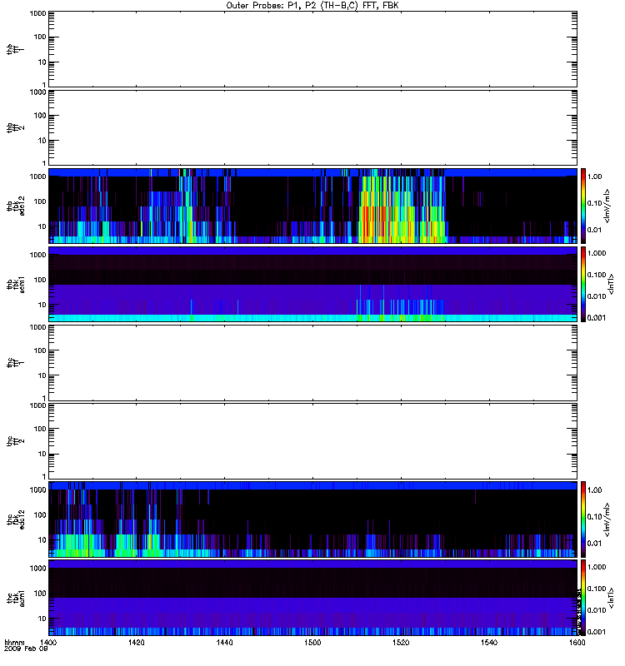Click the '<|nT|>' unit label beside thb scm1 color bar
Image resolution: width=625 pixels, height=666 pixels.
coord(611,284)
